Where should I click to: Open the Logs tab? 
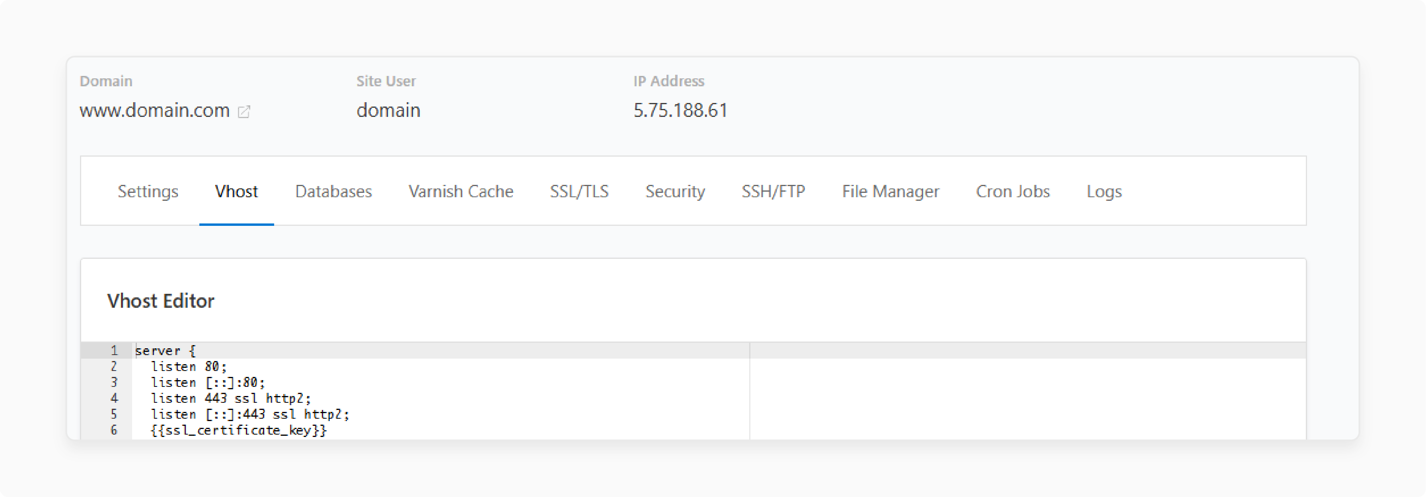[1104, 192]
